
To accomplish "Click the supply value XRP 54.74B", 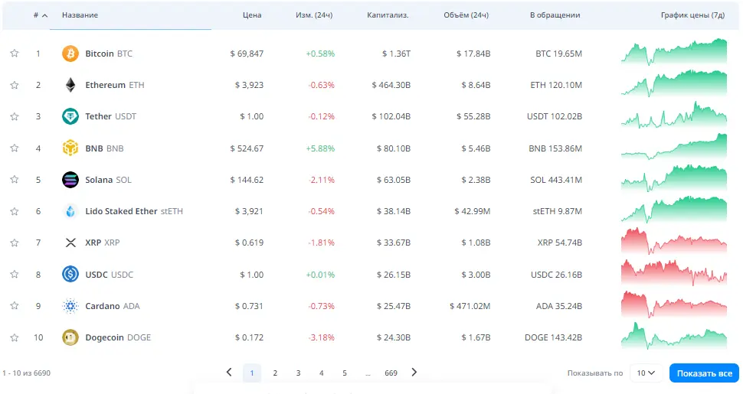I will click(559, 243).
